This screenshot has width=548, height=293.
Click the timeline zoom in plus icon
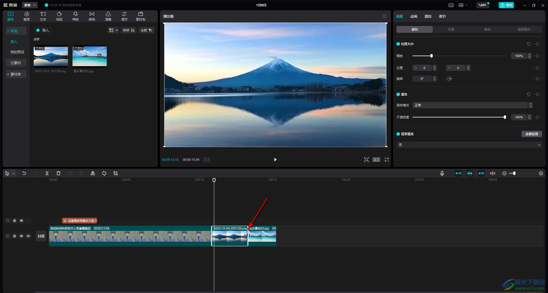pyautogui.click(x=541, y=173)
